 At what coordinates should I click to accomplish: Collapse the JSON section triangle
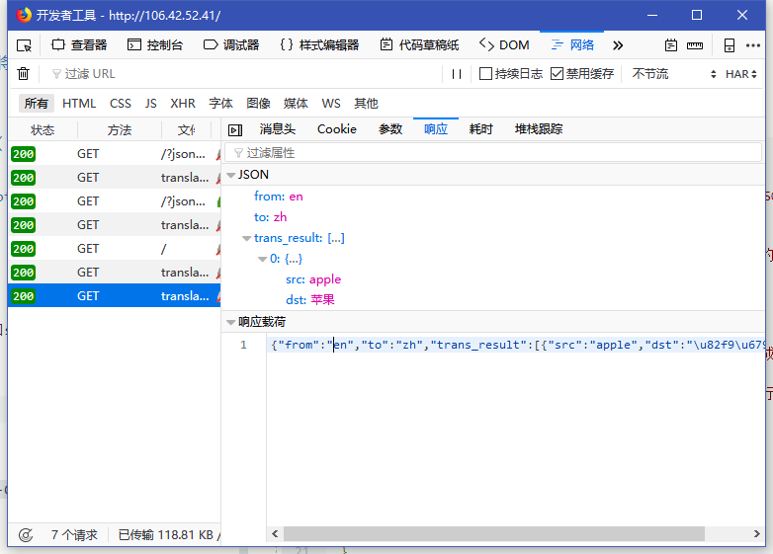pyautogui.click(x=230, y=175)
